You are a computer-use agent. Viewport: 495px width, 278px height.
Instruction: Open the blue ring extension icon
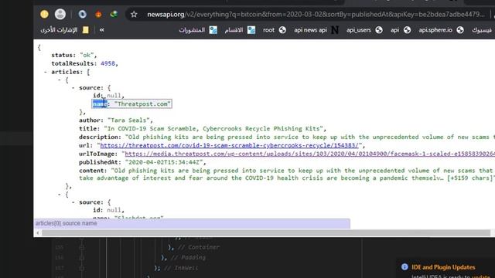click(x=83, y=14)
